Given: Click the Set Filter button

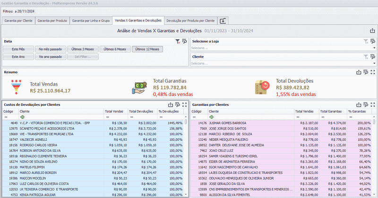Looking at the screenshot, I should click(83, 57).
